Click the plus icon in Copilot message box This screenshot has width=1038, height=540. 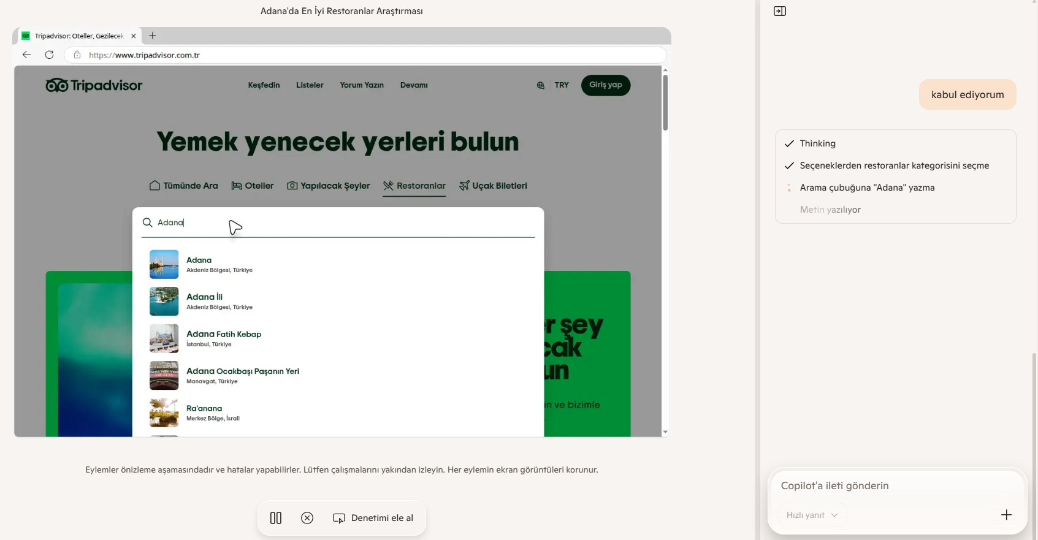point(1006,515)
